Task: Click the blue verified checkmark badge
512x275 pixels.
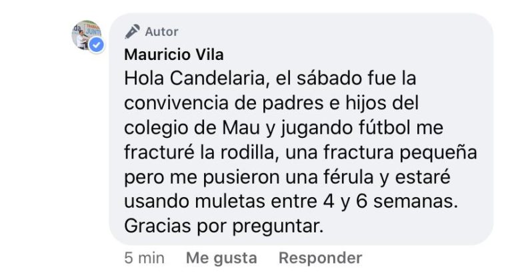Action: pyautogui.click(x=97, y=45)
